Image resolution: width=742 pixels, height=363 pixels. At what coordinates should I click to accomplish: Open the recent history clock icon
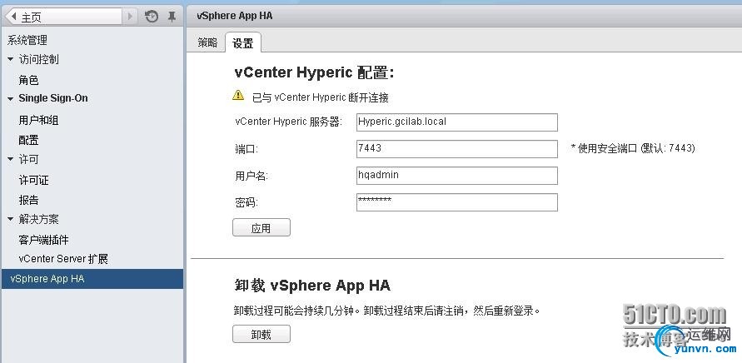point(152,17)
